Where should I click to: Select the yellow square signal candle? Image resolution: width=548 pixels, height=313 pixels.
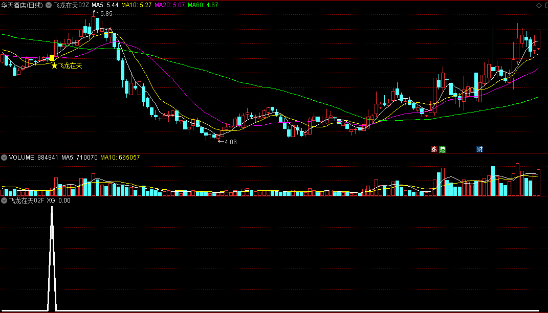(52, 58)
